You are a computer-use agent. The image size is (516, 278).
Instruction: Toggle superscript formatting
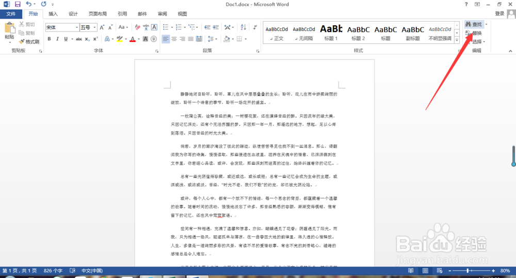[95, 39]
